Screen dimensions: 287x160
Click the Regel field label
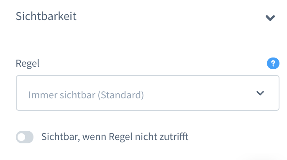click(28, 64)
